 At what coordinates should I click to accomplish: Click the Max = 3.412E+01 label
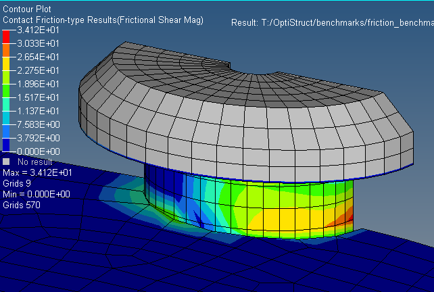(x=37, y=173)
